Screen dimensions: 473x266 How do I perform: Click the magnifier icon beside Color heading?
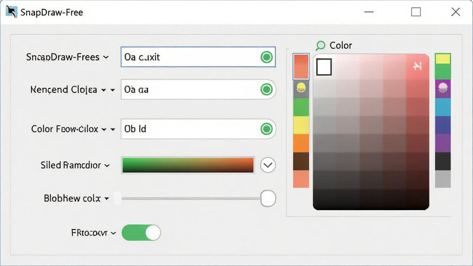click(x=321, y=46)
